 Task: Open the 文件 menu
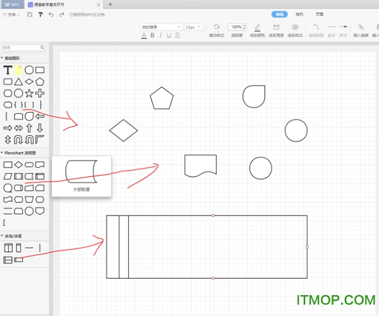(12, 14)
